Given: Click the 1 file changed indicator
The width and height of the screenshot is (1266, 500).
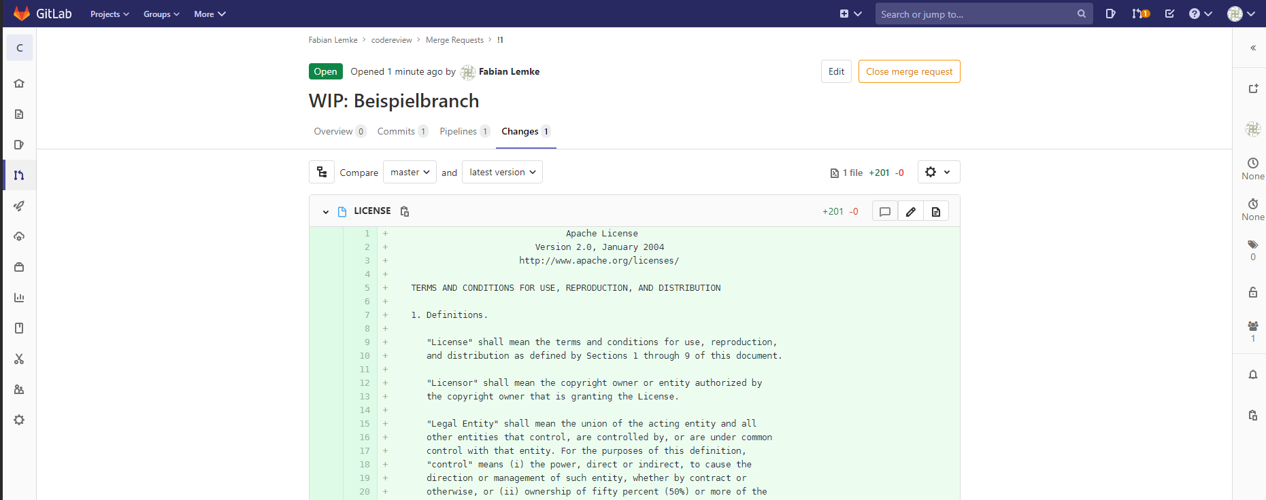Looking at the screenshot, I should pyautogui.click(x=846, y=173).
